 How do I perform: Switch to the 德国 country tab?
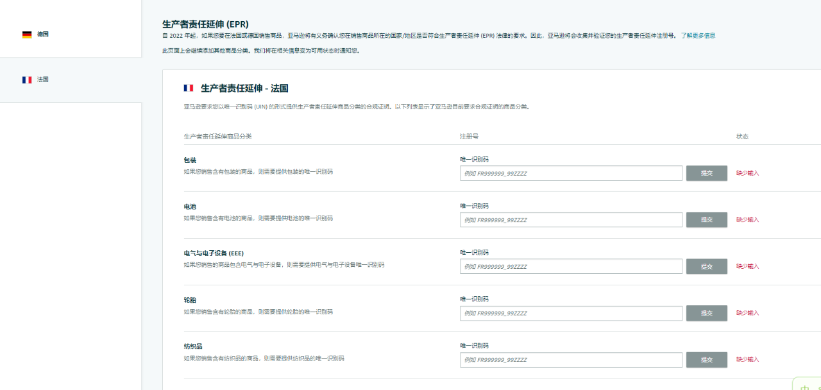pos(43,35)
